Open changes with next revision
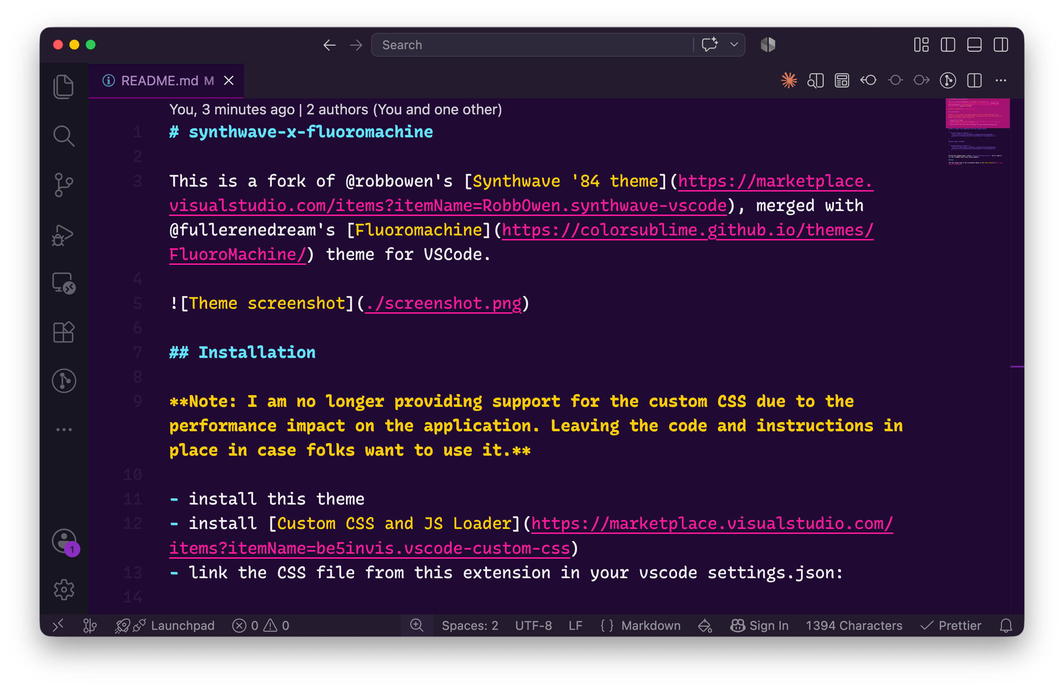This screenshot has height=689, width=1064. (x=921, y=80)
